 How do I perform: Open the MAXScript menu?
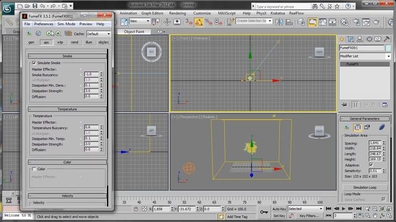(226, 13)
